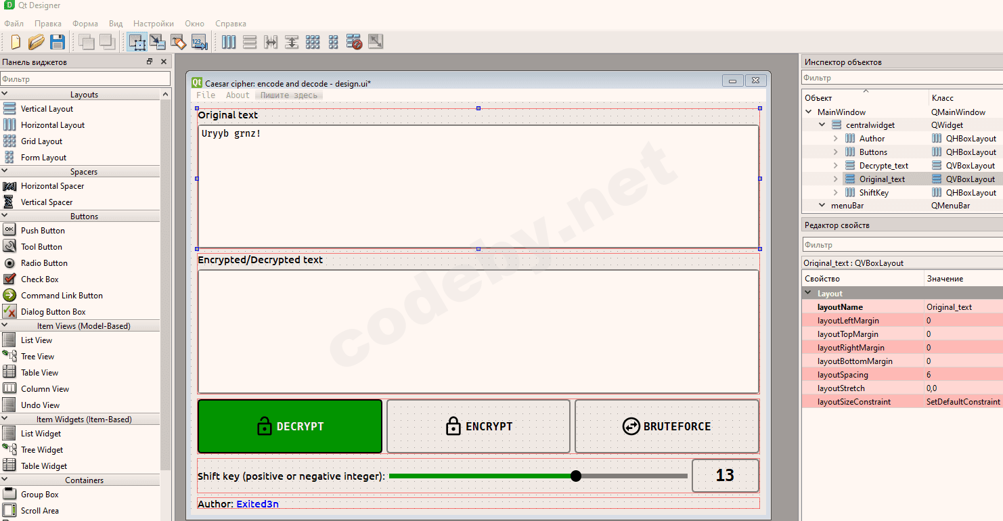Open a form file via toolbar folder icon
The image size is (1003, 521).
(36, 42)
